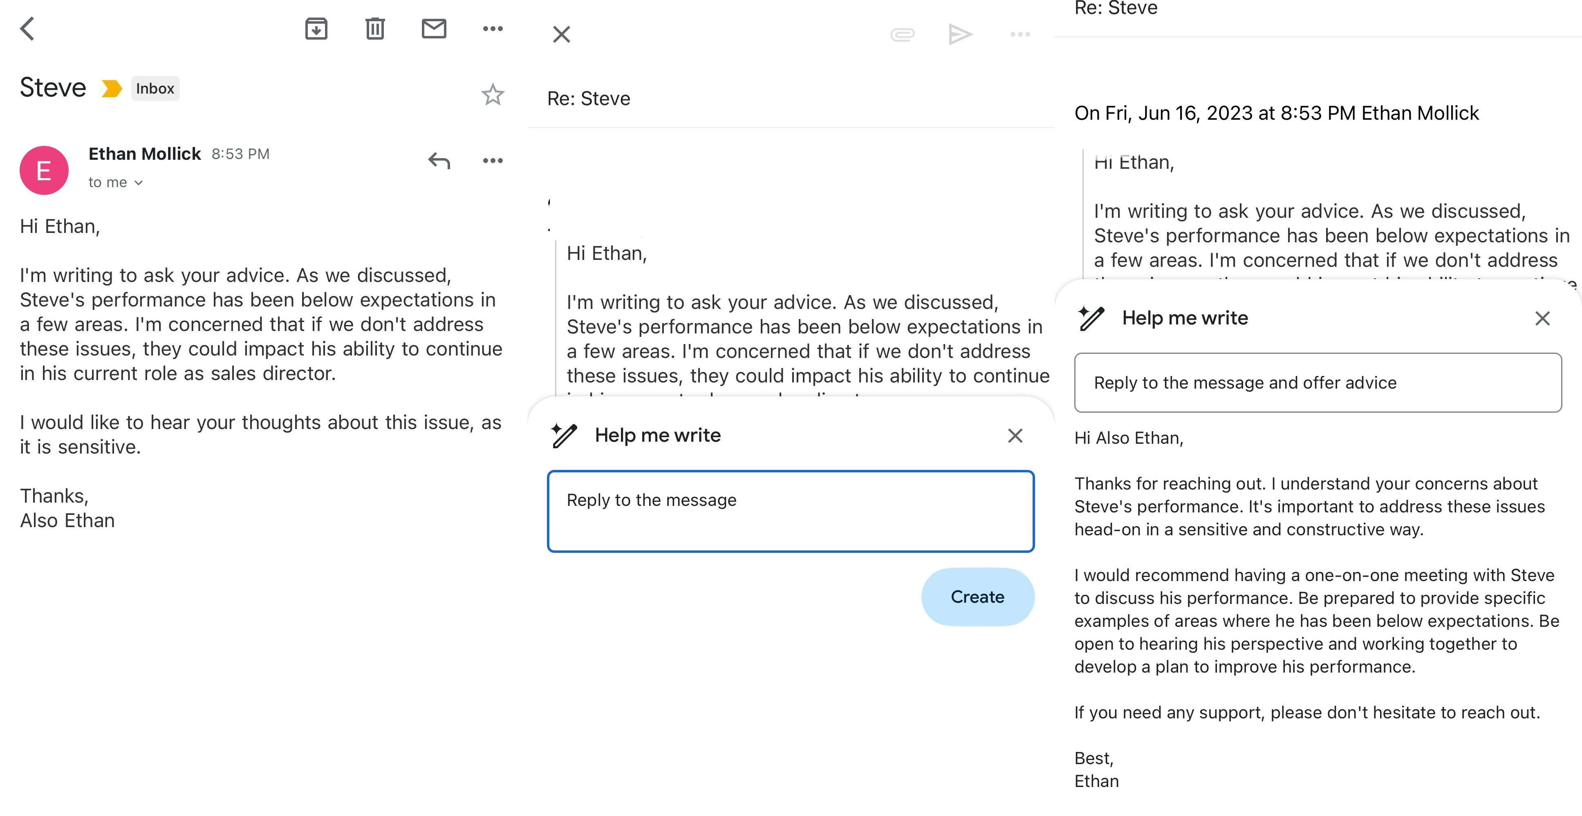Click the 'Also Ethan' signature in original email
Viewport: 1582px width, 816px height.
pos(67,520)
